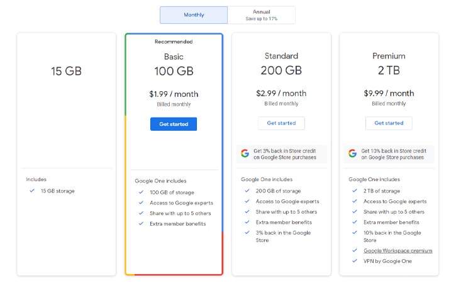The image size is (456, 288).
Task: Click the checkmark beside 200 GB of storage
Action: click(247, 191)
